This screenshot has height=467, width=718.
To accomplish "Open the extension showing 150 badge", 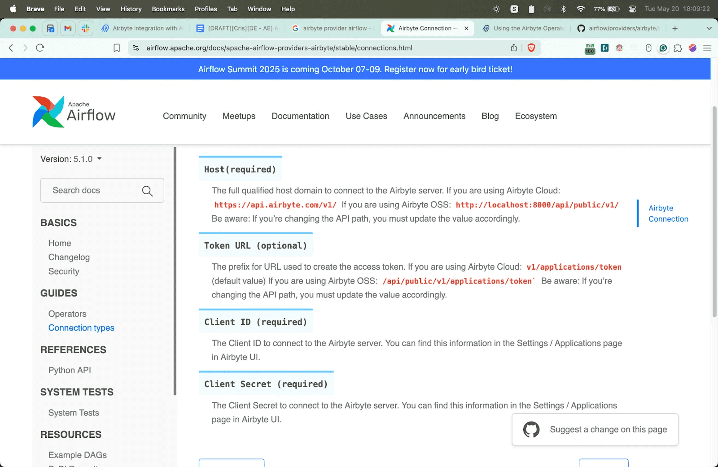I will [590, 48].
